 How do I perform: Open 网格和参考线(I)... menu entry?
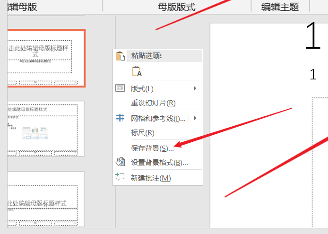(158, 119)
